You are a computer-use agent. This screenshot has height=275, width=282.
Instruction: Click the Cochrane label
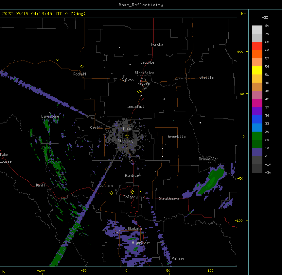(105, 186)
